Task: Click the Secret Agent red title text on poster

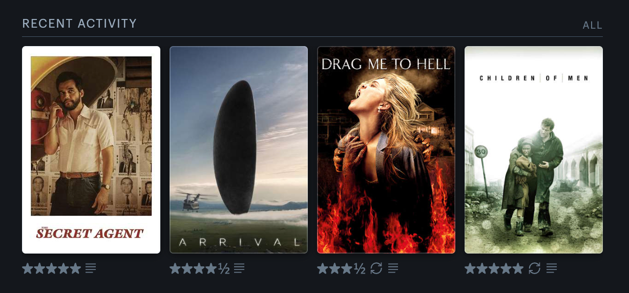Action: [x=90, y=234]
